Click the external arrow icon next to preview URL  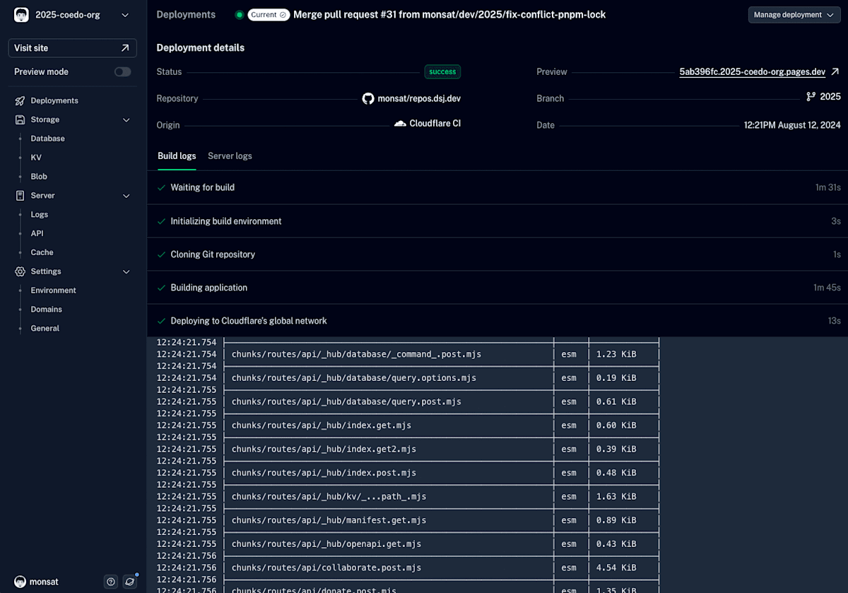835,72
